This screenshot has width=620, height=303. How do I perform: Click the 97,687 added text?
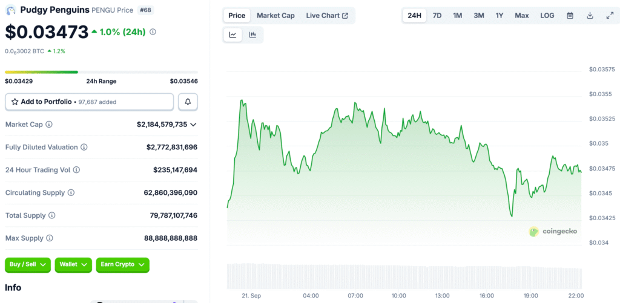[97, 102]
